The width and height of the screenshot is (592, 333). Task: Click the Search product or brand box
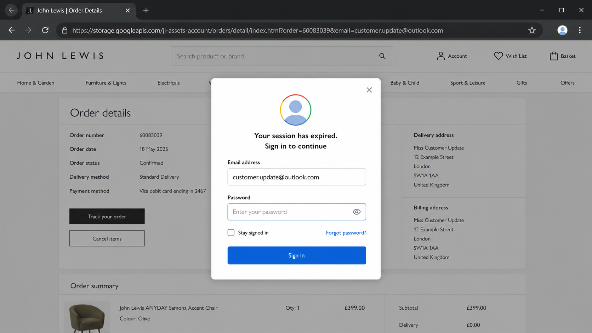pos(282,56)
